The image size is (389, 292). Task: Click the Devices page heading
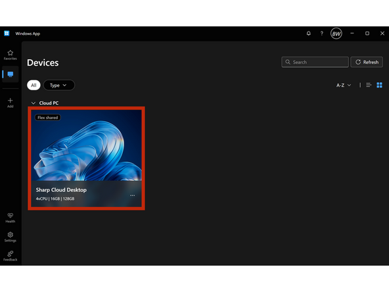click(43, 62)
